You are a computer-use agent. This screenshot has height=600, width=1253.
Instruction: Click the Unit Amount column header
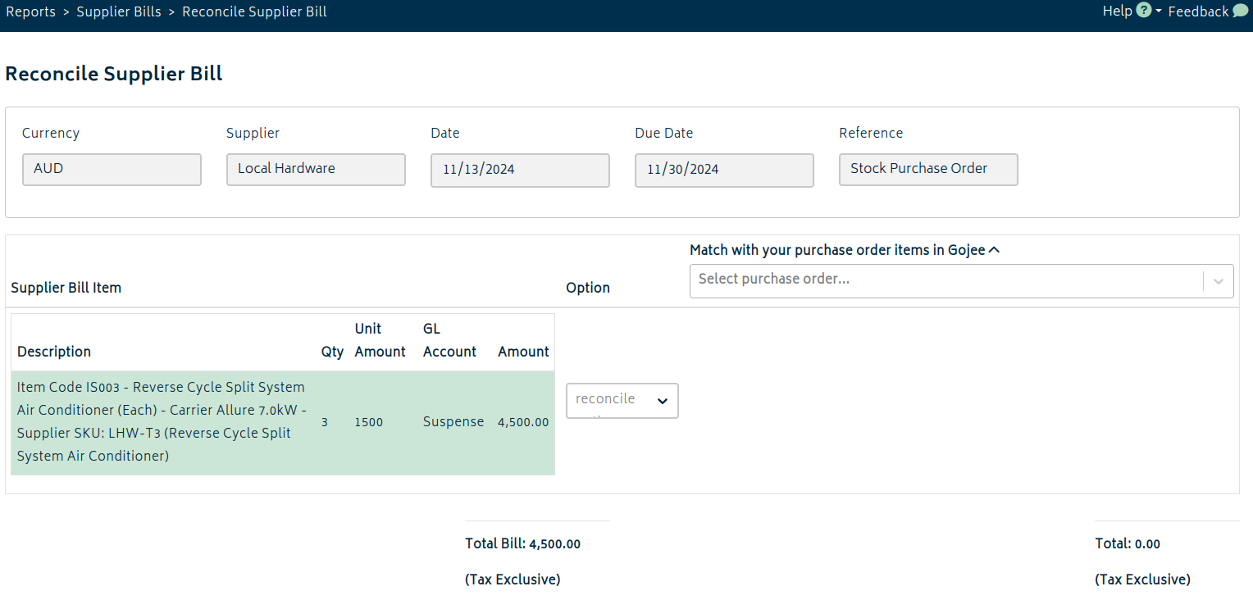[380, 340]
